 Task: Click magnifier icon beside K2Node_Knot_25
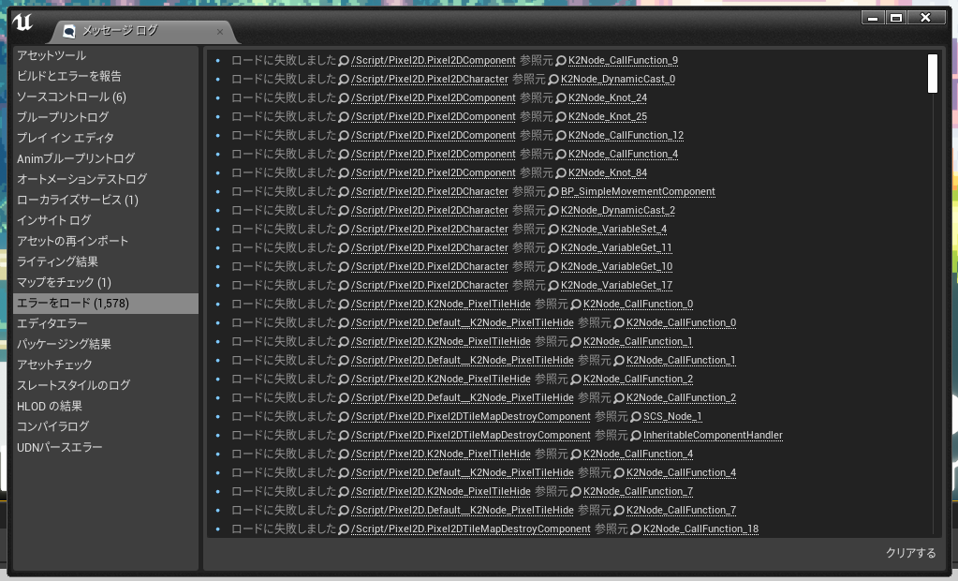tap(561, 117)
